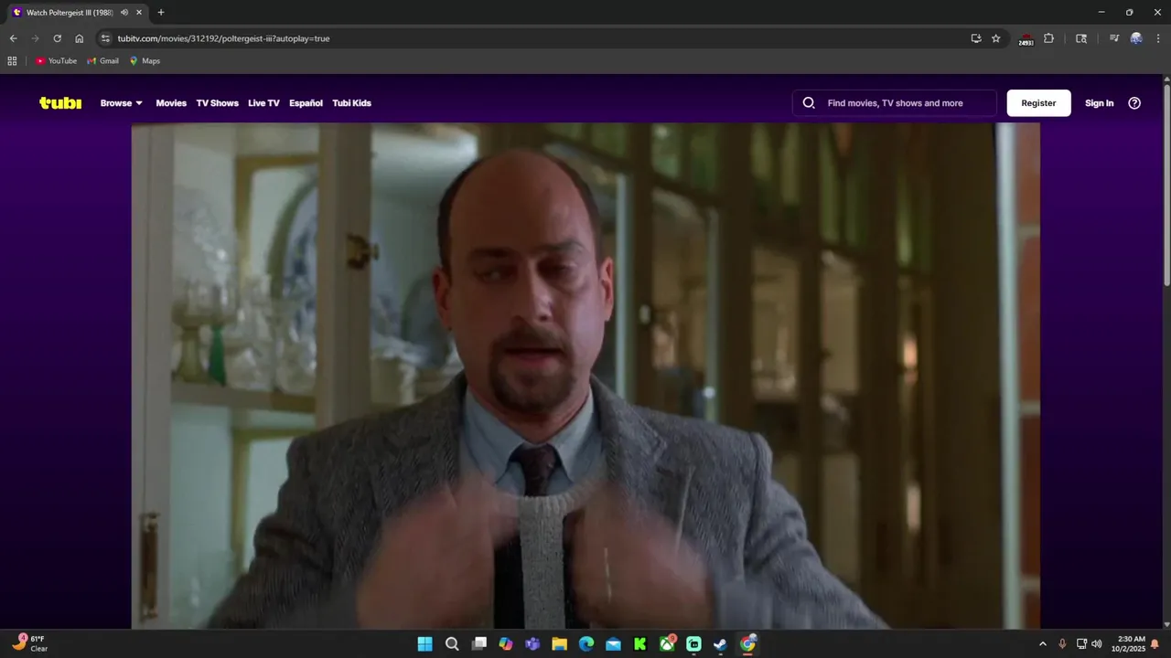Open the Mail app from the taskbar

pos(613,644)
